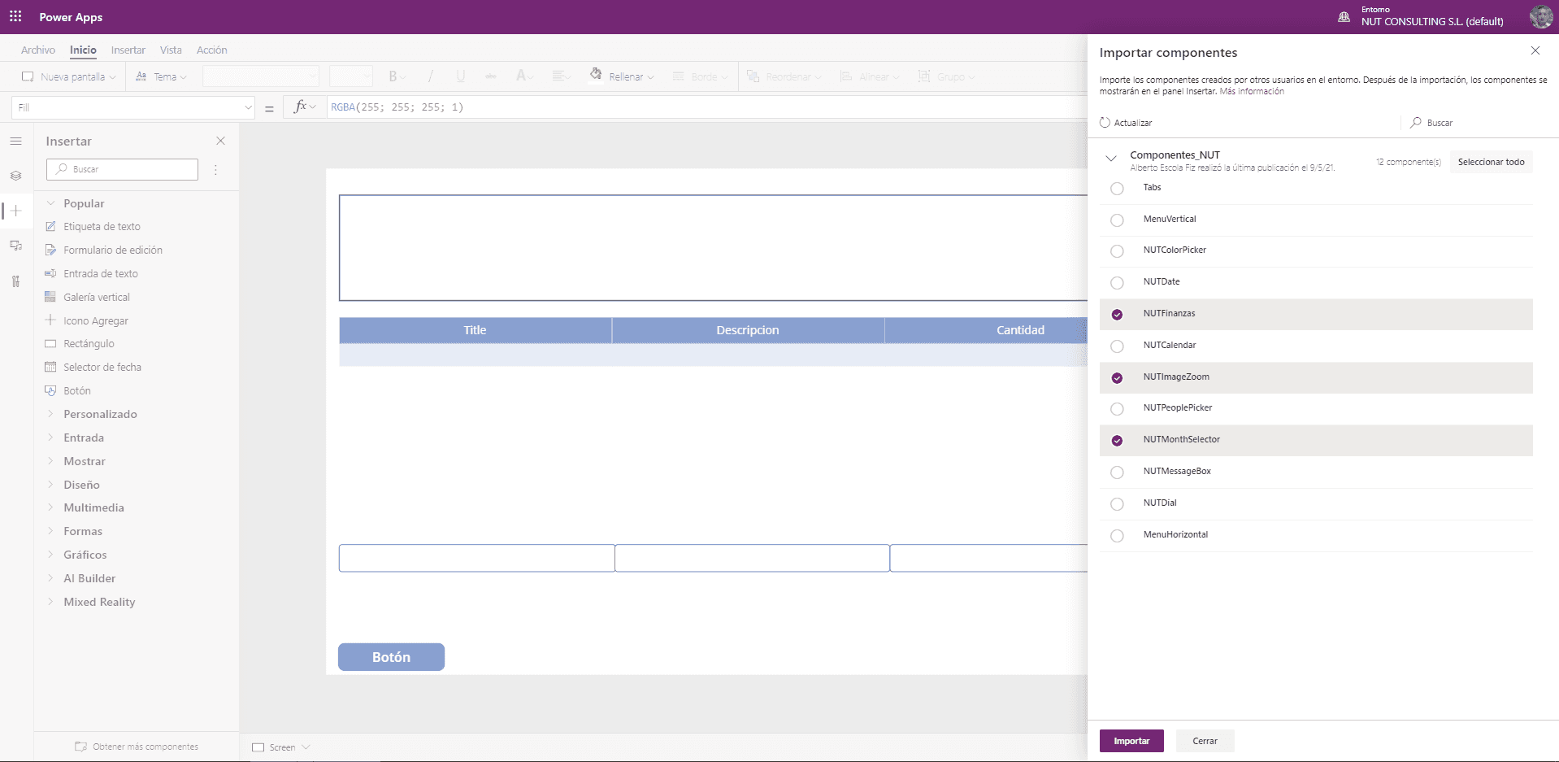Insert Botón control from list
This screenshot has width=1559, height=762.
click(77, 390)
